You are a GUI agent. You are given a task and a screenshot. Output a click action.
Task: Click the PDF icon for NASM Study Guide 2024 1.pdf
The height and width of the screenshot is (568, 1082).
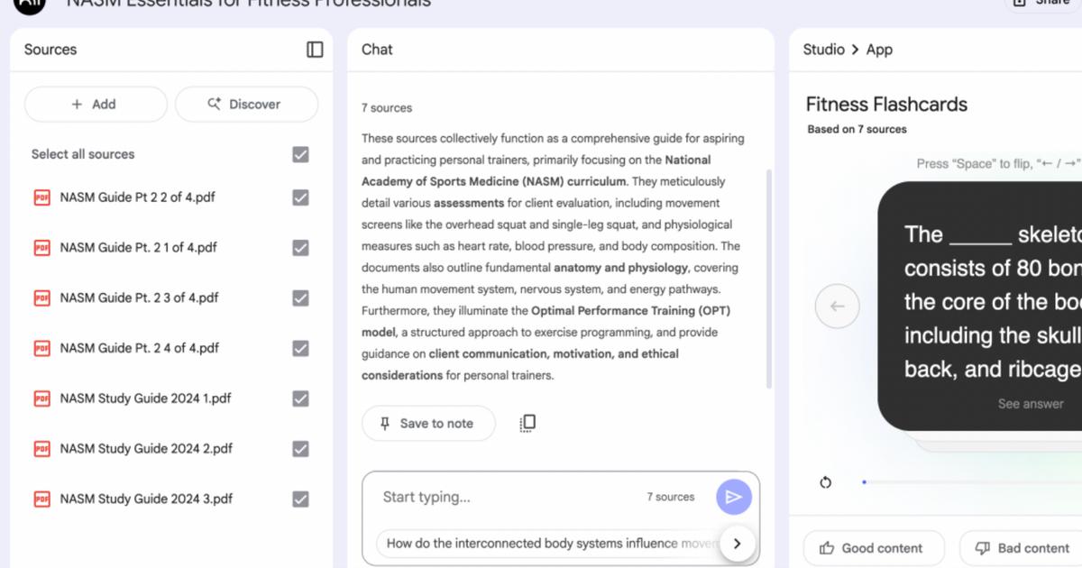(x=41, y=399)
